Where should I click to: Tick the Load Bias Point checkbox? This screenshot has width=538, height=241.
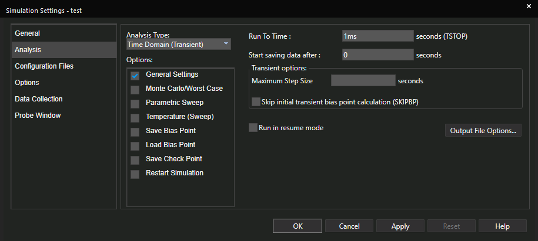pyautogui.click(x=135, y=146)
